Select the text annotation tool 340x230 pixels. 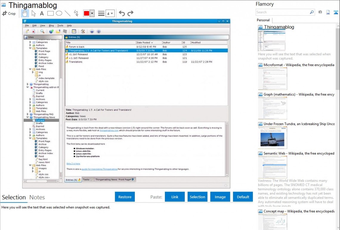[x=42, y=13]
